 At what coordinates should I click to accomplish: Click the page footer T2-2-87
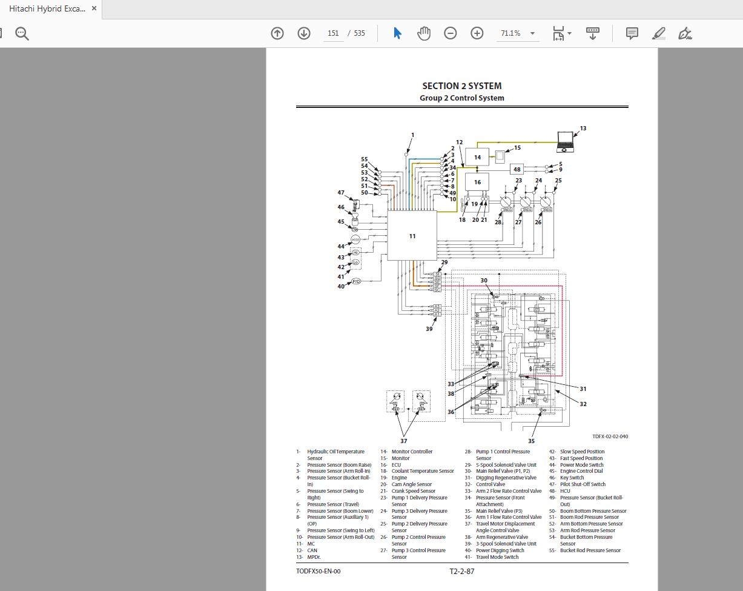(x=462, y=571)
